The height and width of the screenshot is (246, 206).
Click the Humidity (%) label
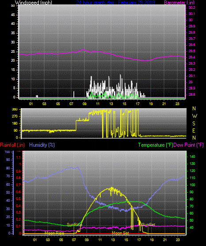coord(42,145)
